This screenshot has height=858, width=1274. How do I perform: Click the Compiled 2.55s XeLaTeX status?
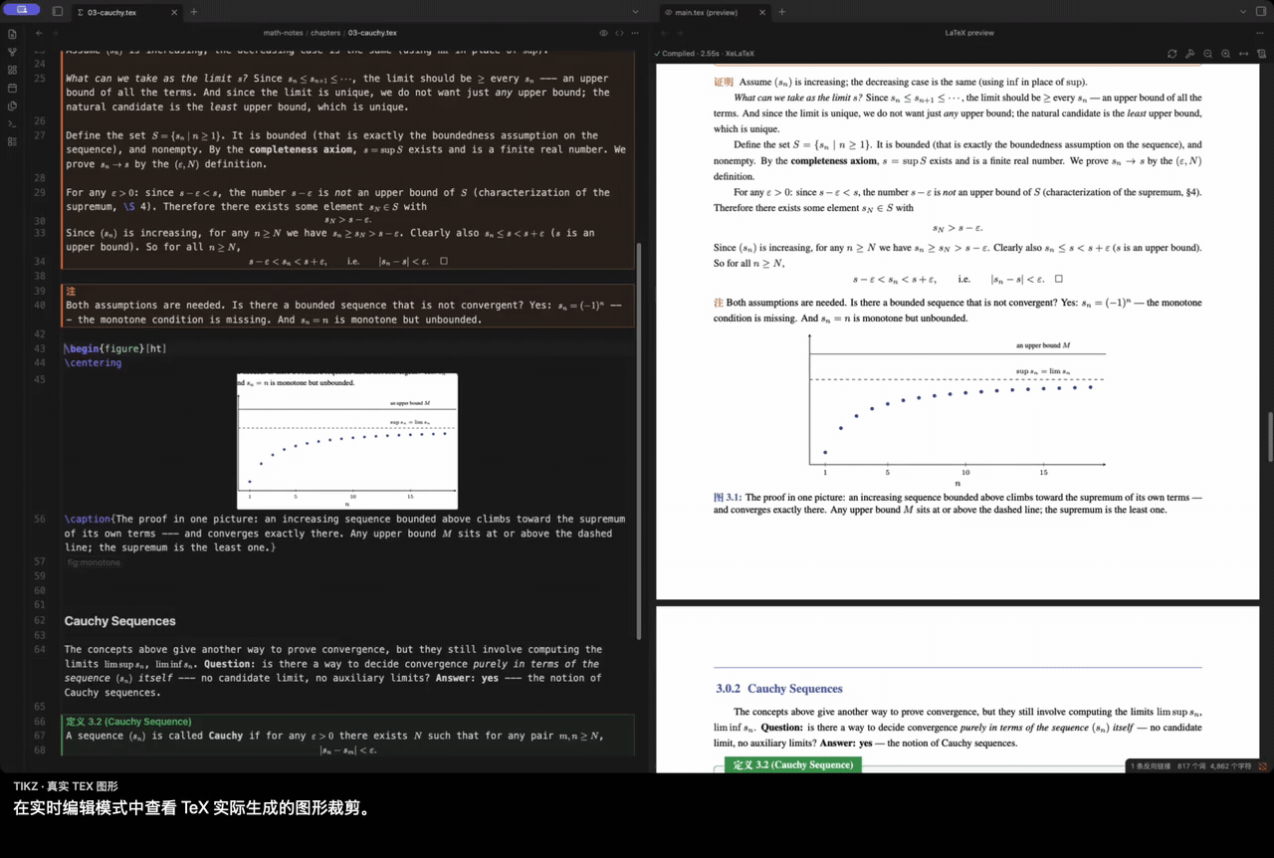(703, 54)
